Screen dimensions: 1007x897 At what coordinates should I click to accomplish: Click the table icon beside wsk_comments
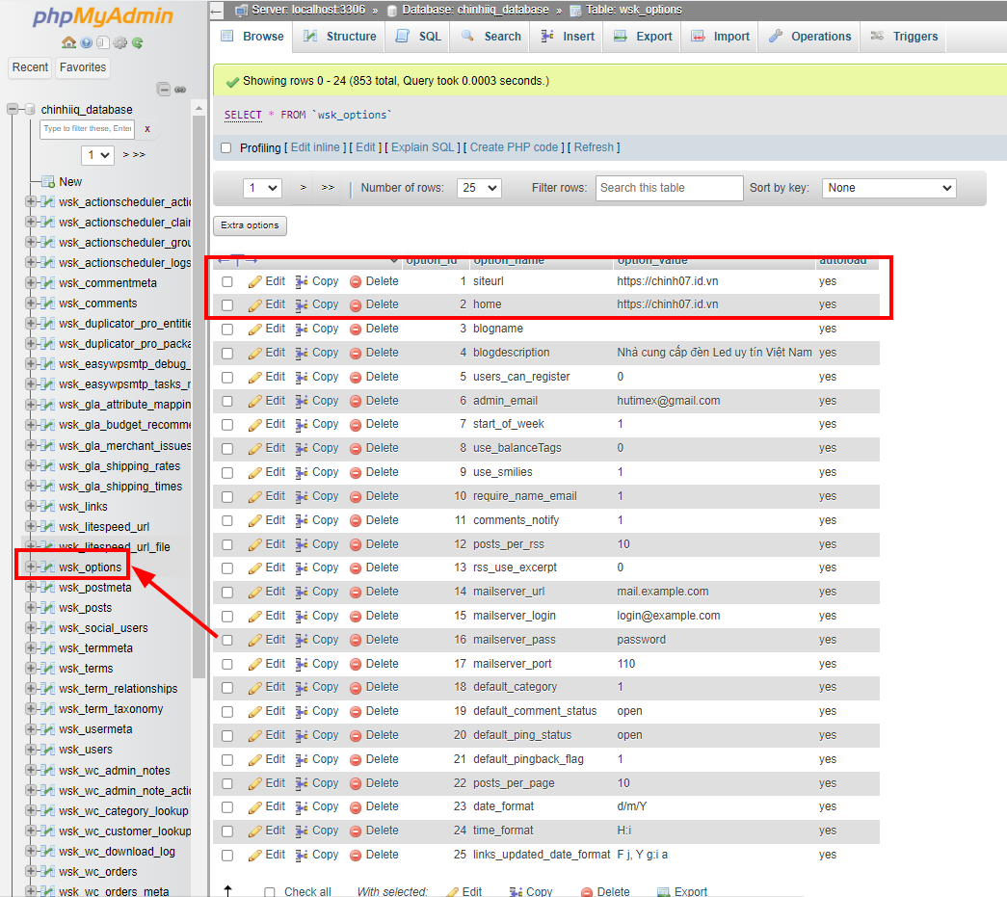(47, 303)
